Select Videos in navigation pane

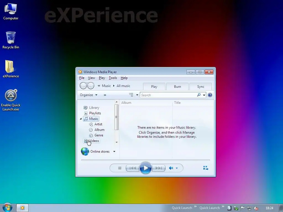coord(91,141)
